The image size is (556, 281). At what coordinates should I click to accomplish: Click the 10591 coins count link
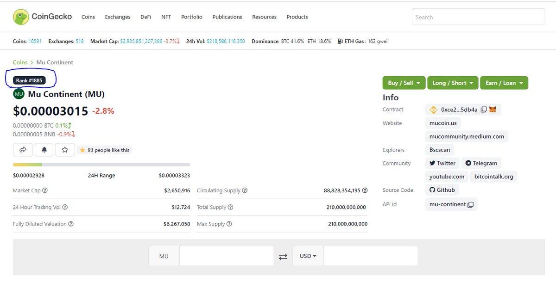coord(35,41)
